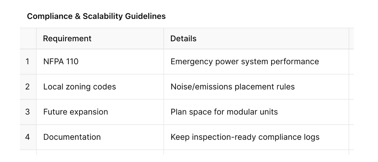The height and width of the screenshot is (162, 378).
Task: Select row number 3
Action: point(28,112)
